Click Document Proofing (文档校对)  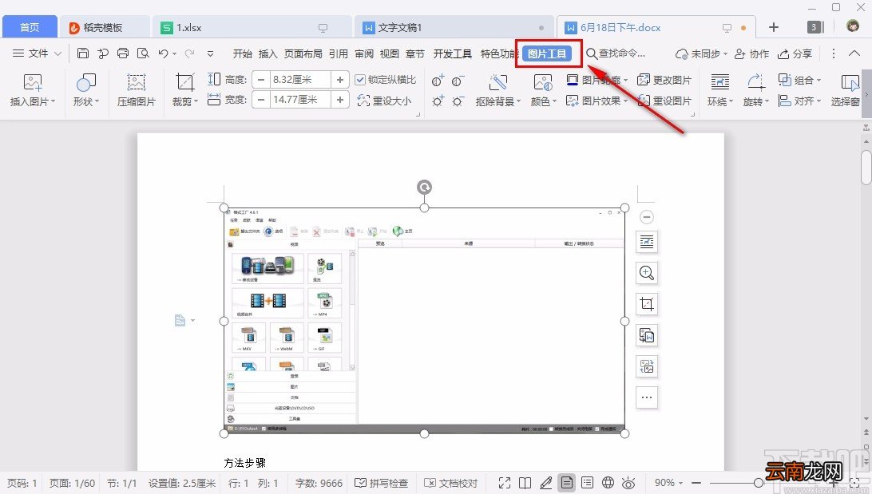(x=451, y=483)
